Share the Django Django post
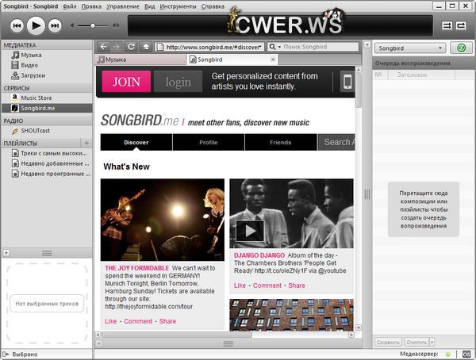The height and width of the screenshot is (360, 476). coord(297,285)
